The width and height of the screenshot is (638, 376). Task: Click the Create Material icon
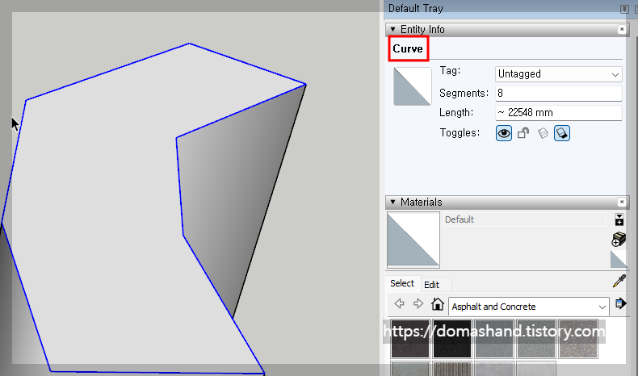(x=619, y=240)
